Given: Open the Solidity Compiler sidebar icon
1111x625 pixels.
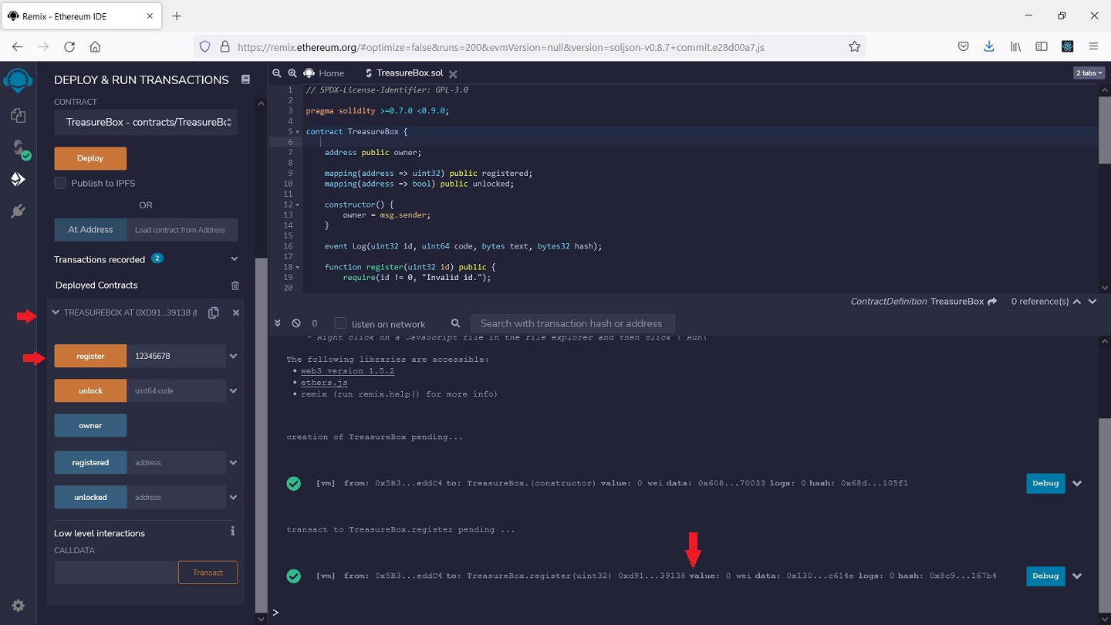Looking at the screenshot, I should (18, 148).
